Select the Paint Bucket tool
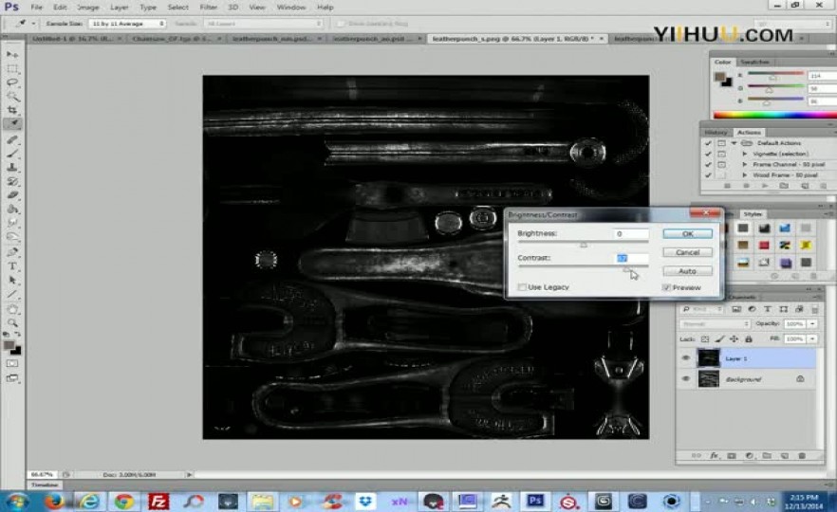The image size is (837, 512). [12, 209]
